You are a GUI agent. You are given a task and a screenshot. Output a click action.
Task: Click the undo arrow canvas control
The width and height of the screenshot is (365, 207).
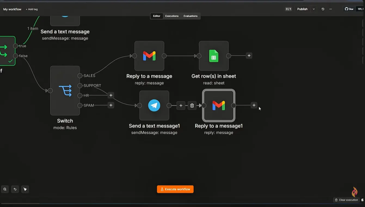pos(15,189)
